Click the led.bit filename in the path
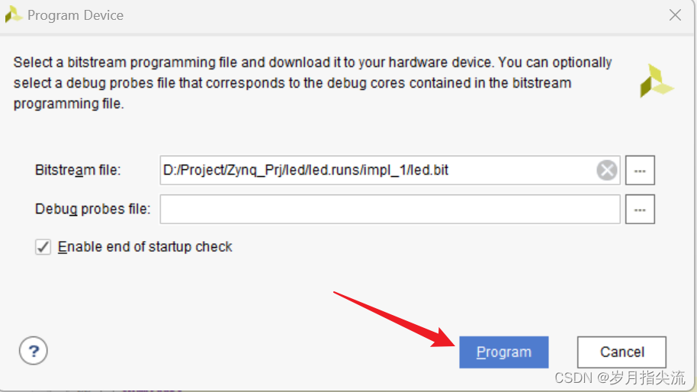The width and height of the screenshot is (697, 392). click(429, 170)
